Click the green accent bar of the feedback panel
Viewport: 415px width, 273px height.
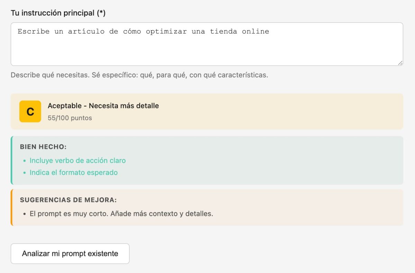[12, 160]
